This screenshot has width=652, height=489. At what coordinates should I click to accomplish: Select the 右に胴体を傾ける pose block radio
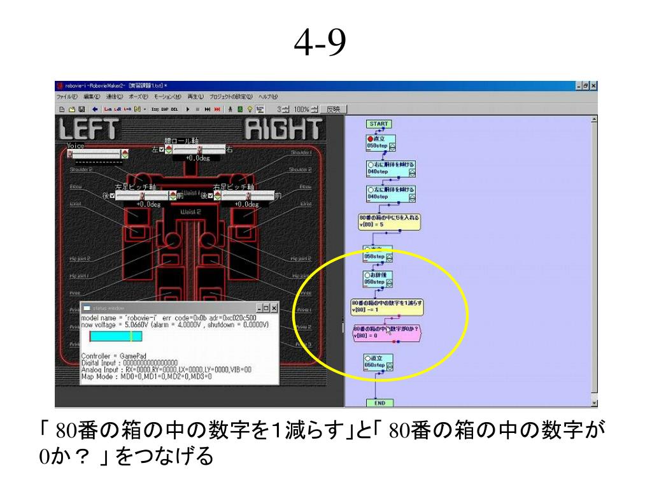point(371,165)
